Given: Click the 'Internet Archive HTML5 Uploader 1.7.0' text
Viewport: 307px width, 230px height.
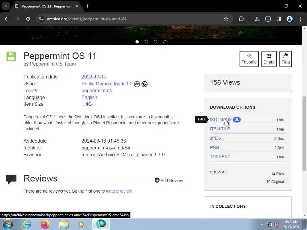Looking at the screenshot, I should (x=123, y=155).
